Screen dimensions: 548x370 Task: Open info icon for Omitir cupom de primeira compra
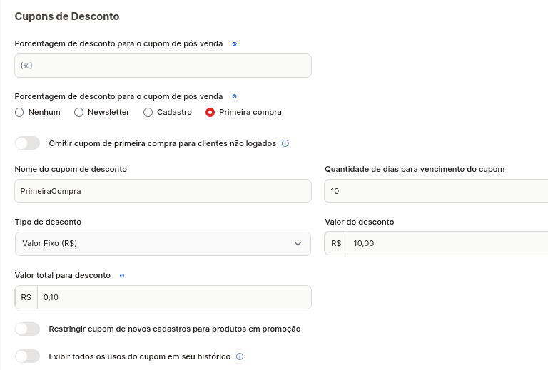coord(285,143)
